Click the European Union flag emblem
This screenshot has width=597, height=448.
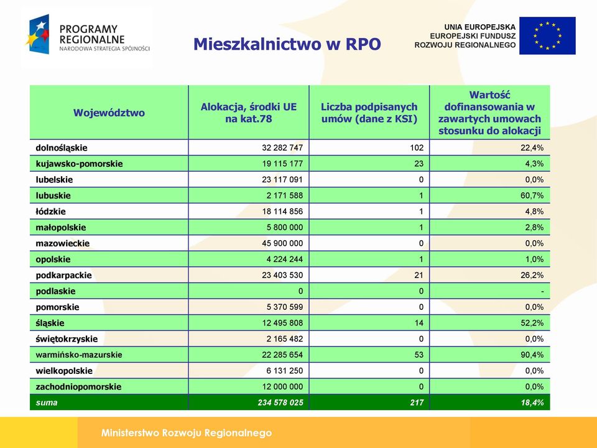pyautogui.click(x=547, y=35)
